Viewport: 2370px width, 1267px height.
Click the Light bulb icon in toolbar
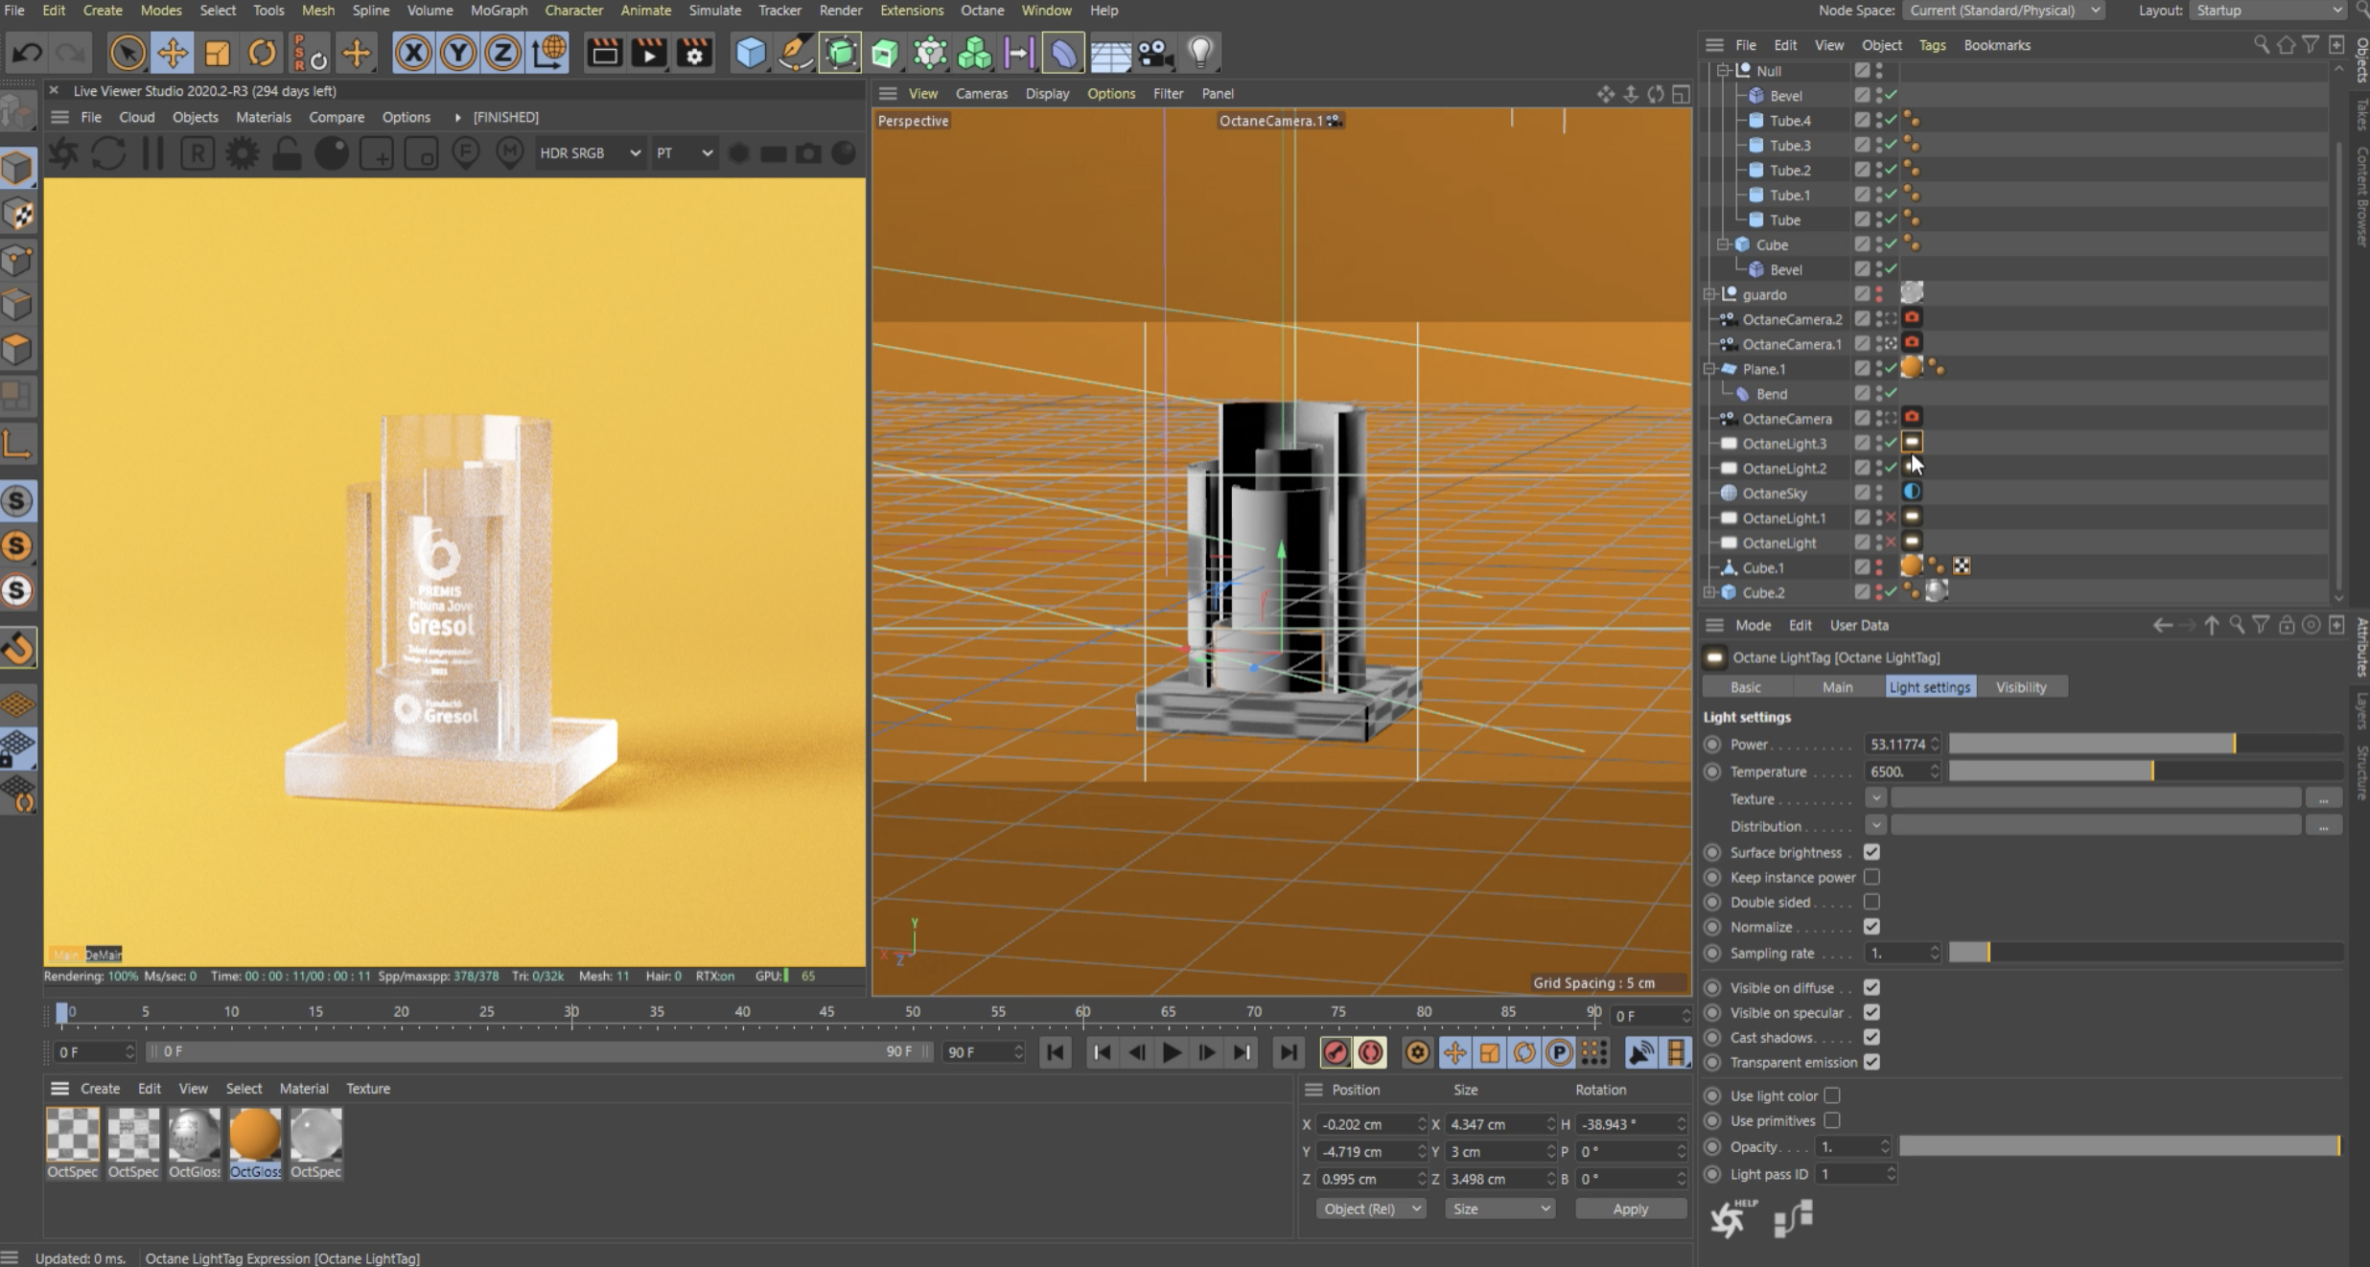coord(1200,53)
